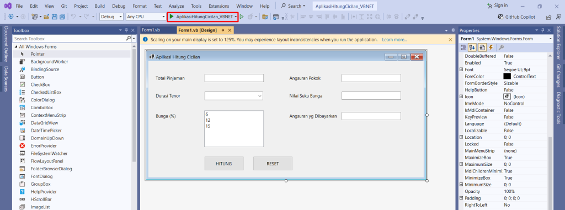Click the Save icon in toolbar

pyautogui.click(x=55, y=17)
